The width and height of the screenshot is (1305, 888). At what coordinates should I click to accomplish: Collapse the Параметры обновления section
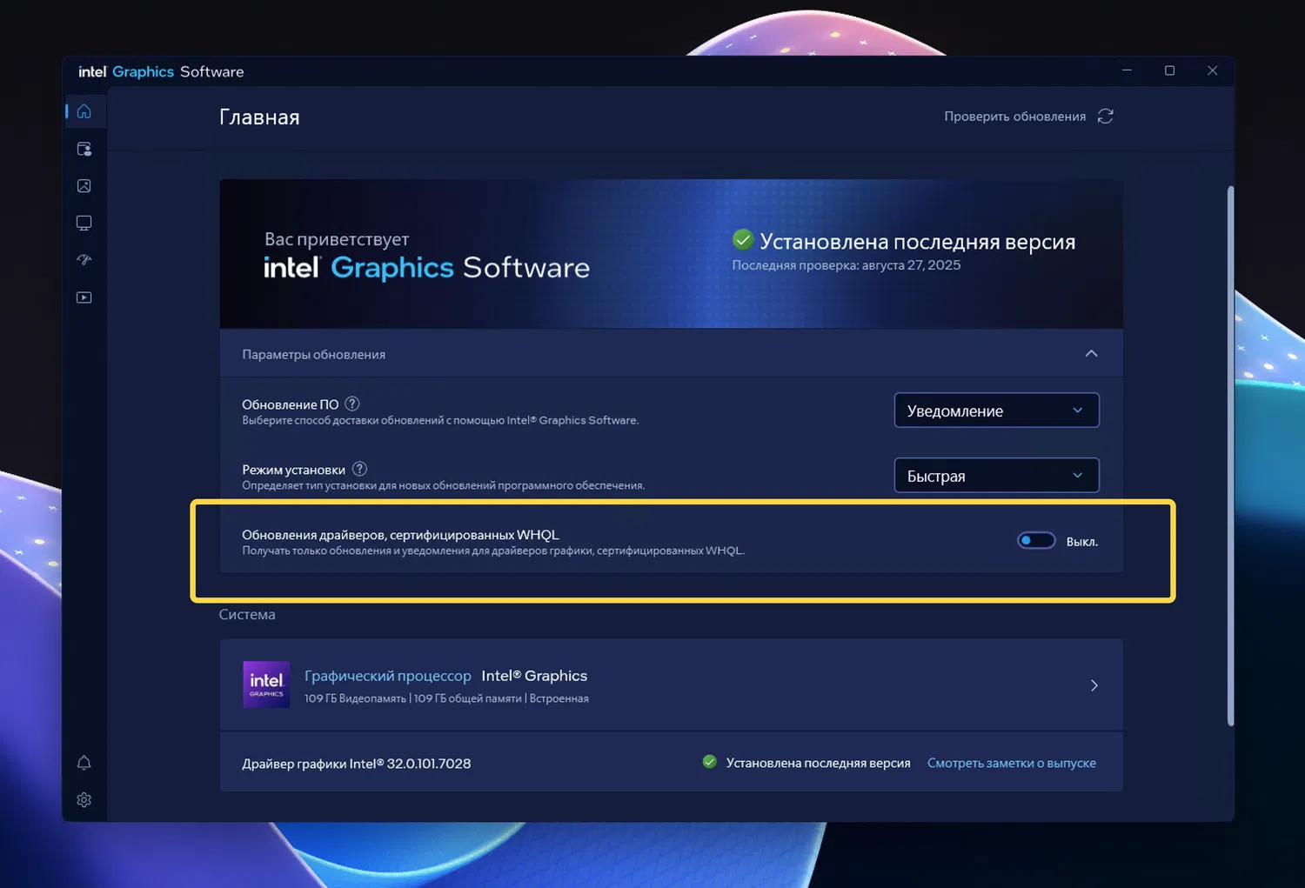click(1092, 354)
